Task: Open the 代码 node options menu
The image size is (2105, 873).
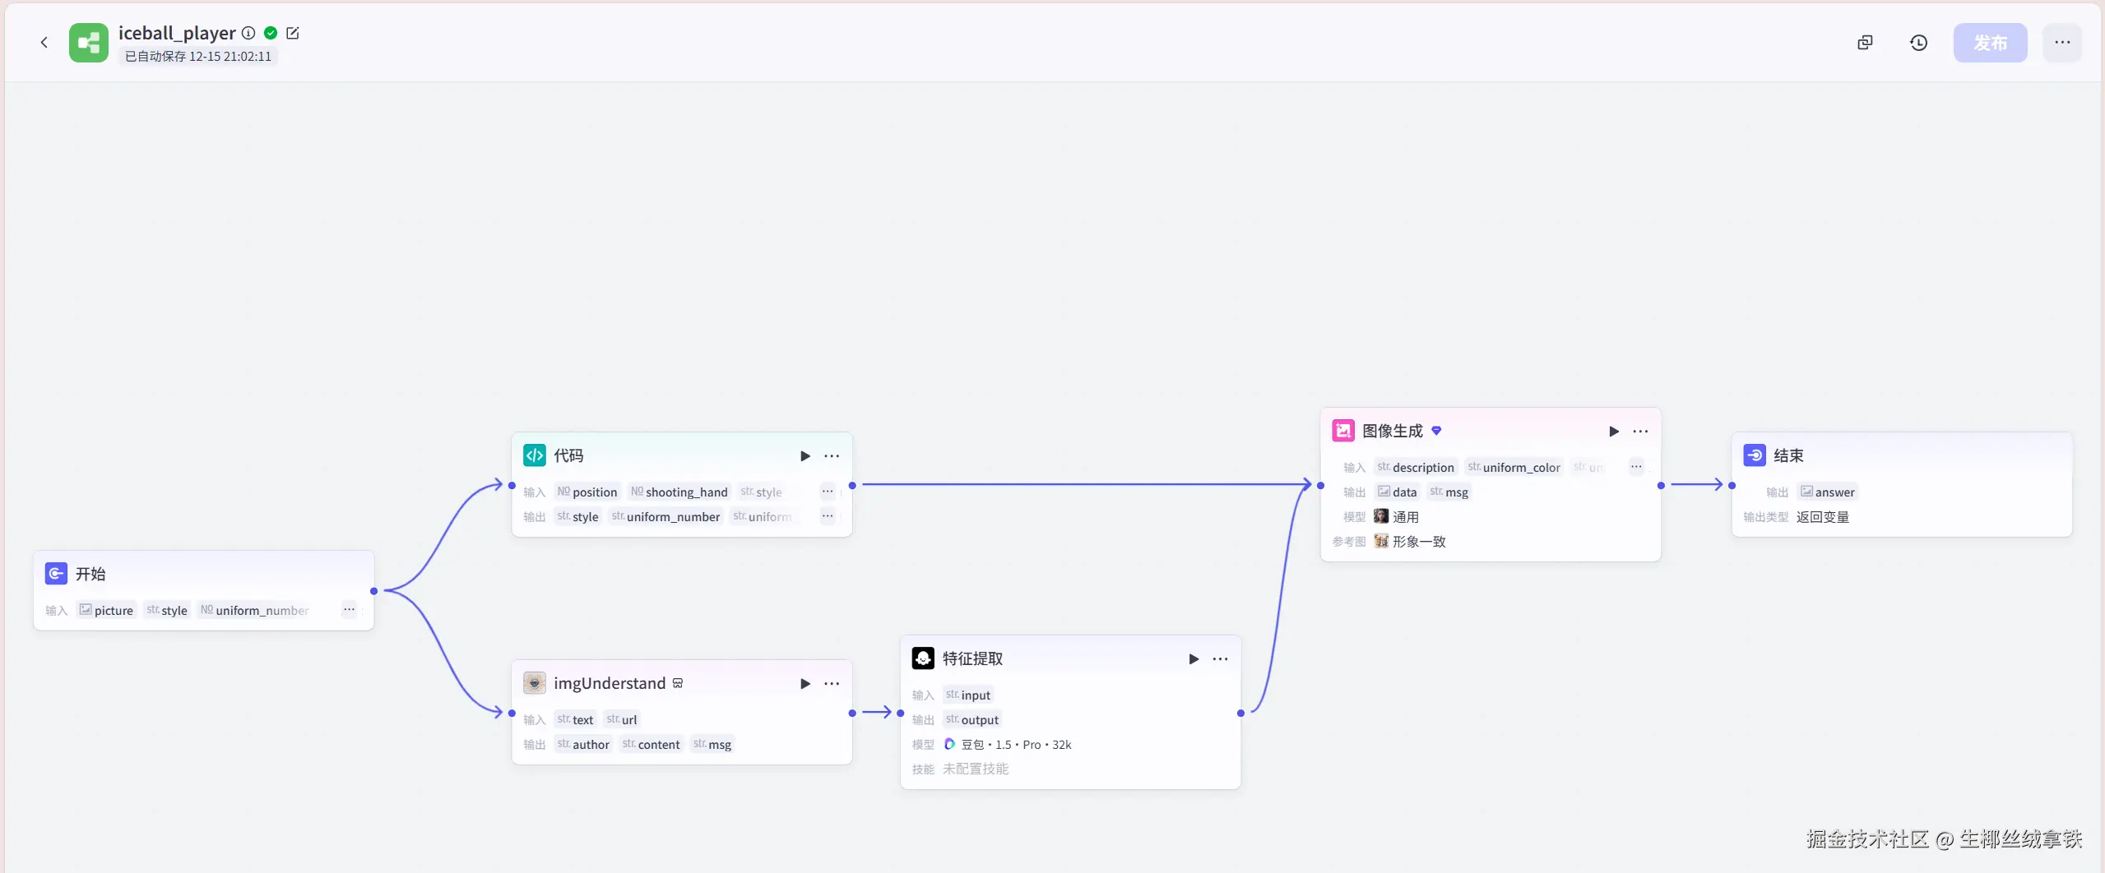Action: pyautogui.click(x=832, y=456)
